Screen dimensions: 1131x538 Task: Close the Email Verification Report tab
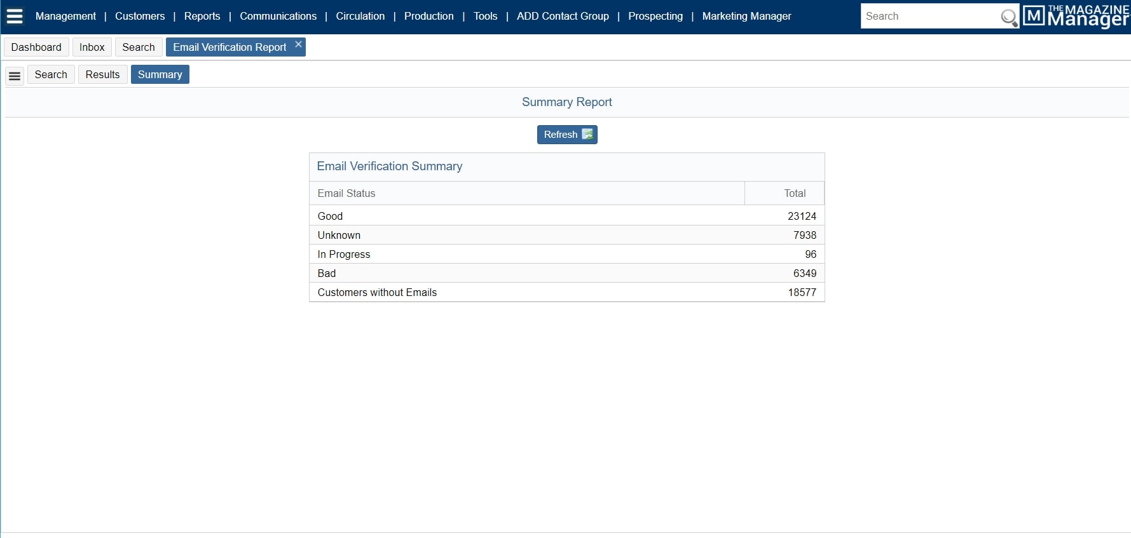pyautogui.click(x=298, y=44)
